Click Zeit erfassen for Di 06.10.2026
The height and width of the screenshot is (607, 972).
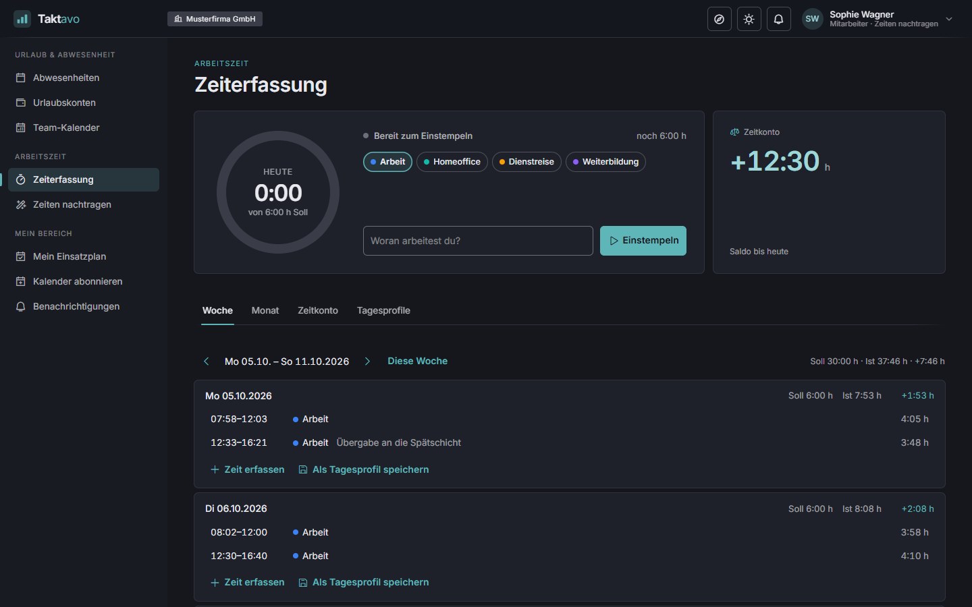(248, 582)
